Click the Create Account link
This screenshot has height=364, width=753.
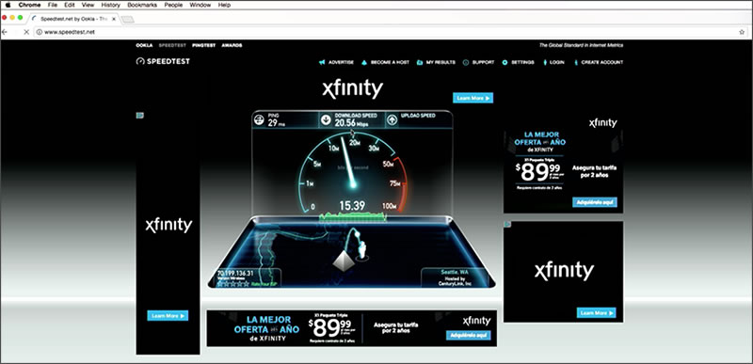[x=599, y=62]
